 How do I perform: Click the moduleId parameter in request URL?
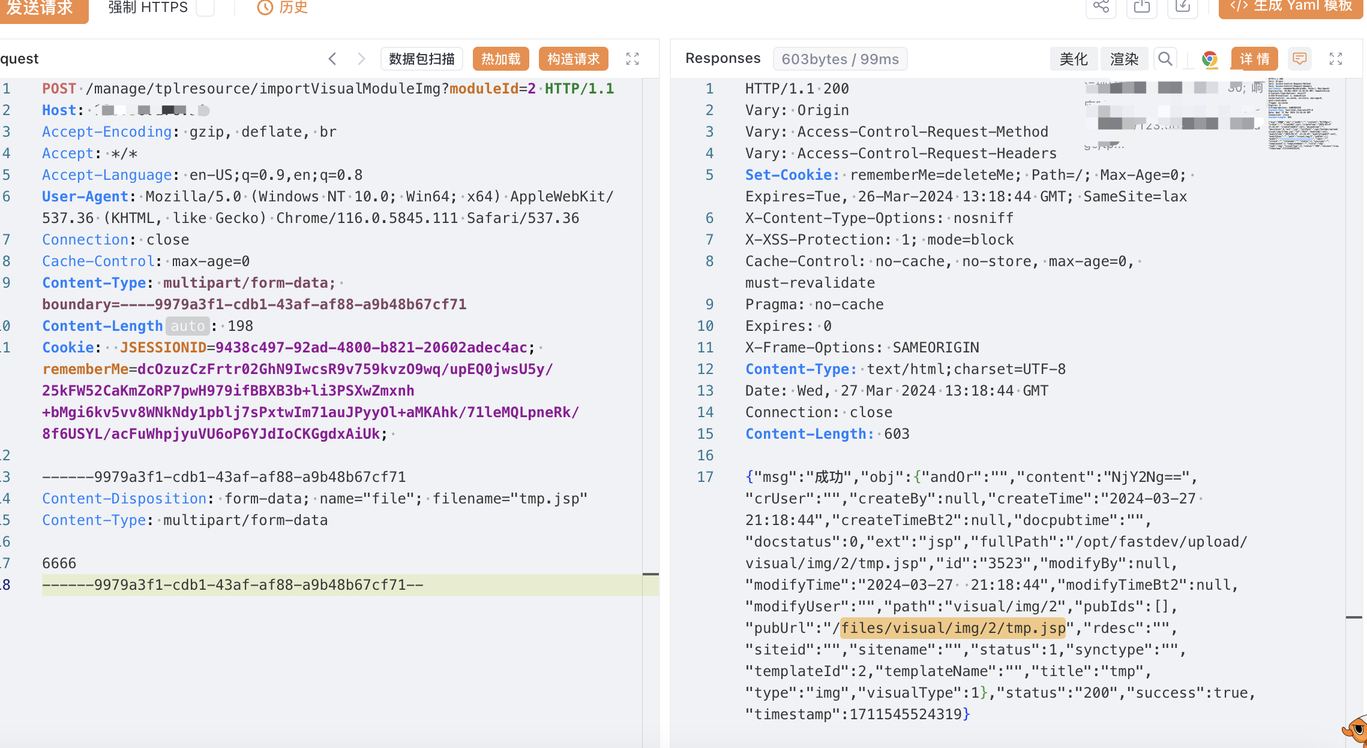(484, 89)
